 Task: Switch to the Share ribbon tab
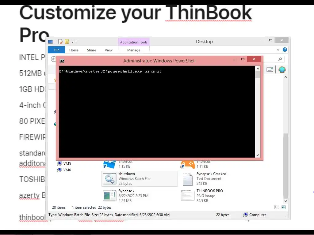91,50
